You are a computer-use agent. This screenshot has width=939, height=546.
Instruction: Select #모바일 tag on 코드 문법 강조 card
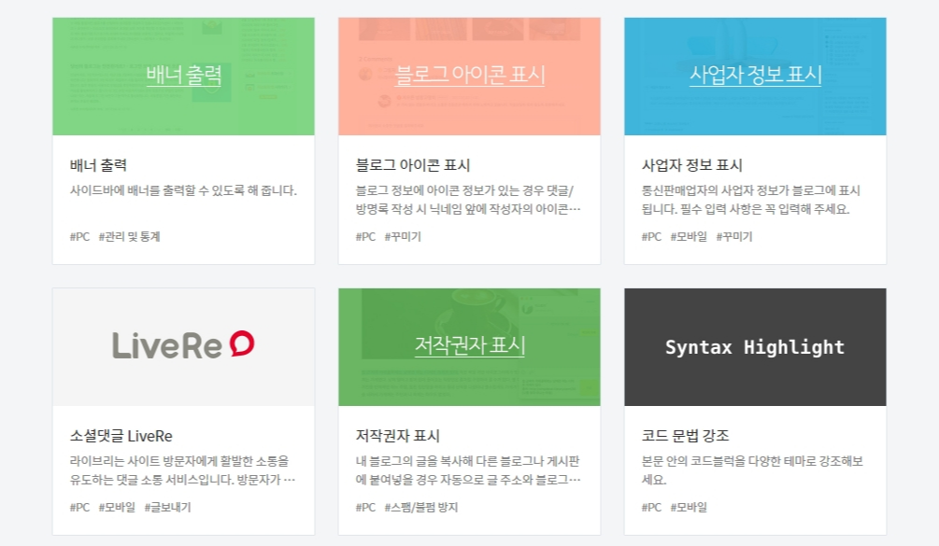pos(689,507)
